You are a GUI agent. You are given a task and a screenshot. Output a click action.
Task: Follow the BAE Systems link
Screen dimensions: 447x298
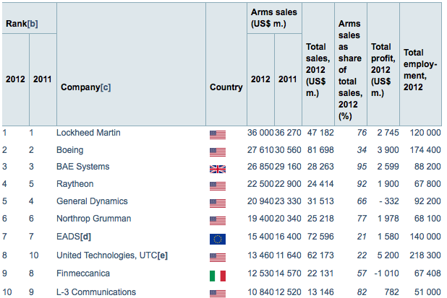pyautogui.click(x=82, y=167)
